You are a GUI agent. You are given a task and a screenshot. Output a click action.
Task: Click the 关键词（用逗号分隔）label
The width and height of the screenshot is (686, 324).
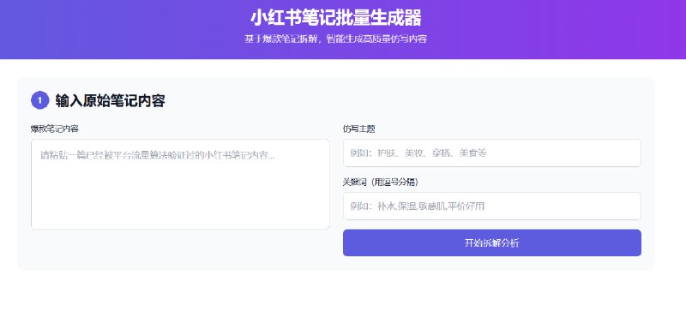point(380,183)
